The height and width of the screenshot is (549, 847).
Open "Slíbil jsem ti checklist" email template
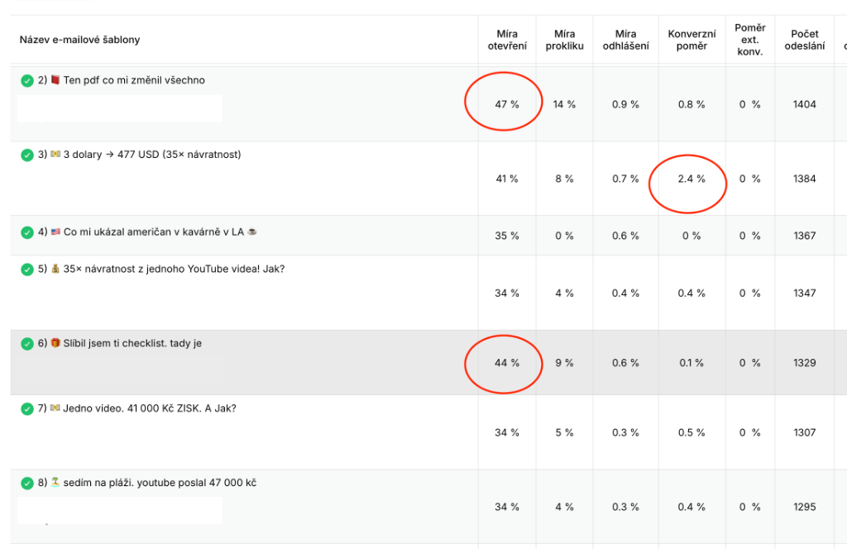click(132, 343)
